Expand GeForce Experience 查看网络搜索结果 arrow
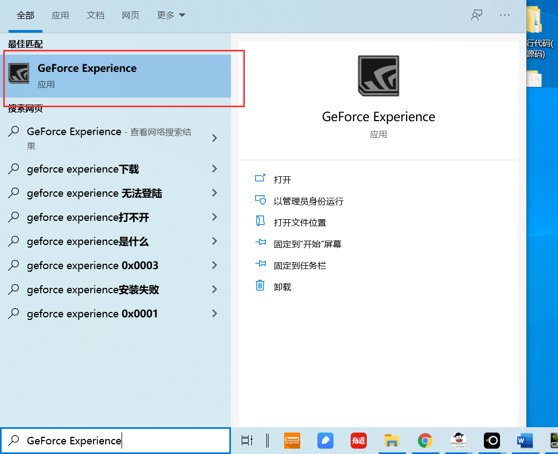 click(x=215, y=138)
